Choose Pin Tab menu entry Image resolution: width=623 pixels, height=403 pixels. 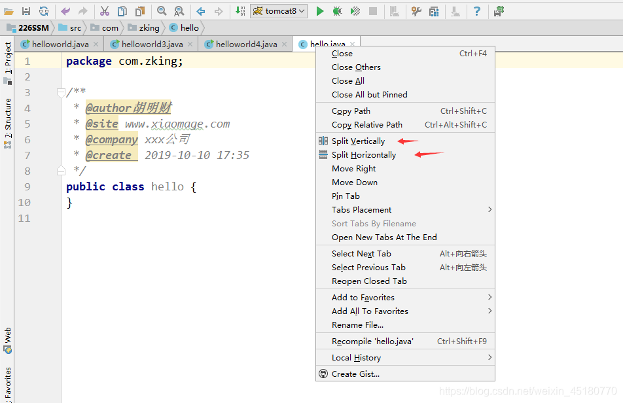tap(405, 196)
